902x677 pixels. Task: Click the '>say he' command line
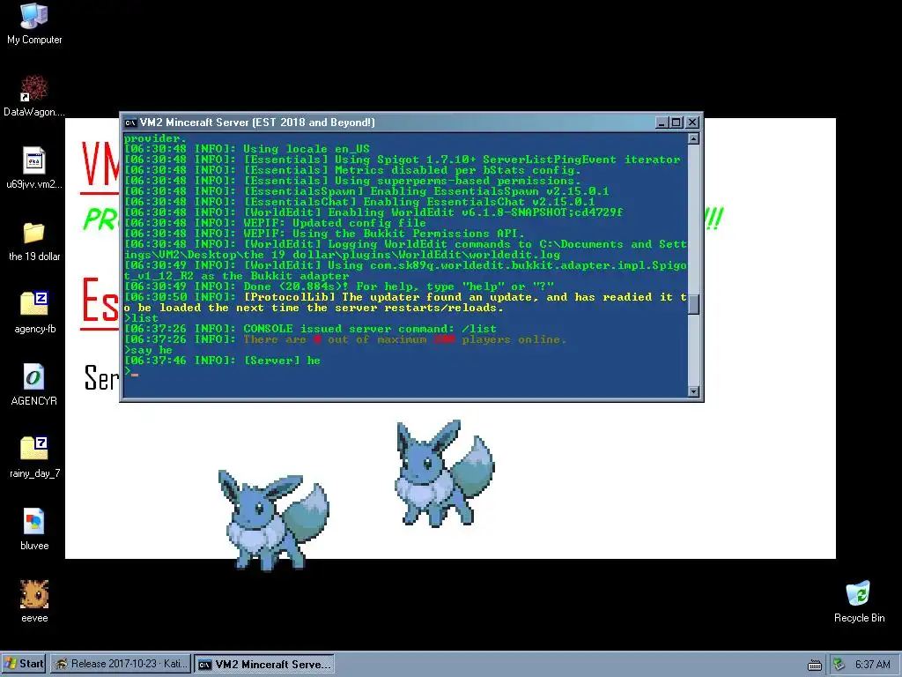(148, 350)
